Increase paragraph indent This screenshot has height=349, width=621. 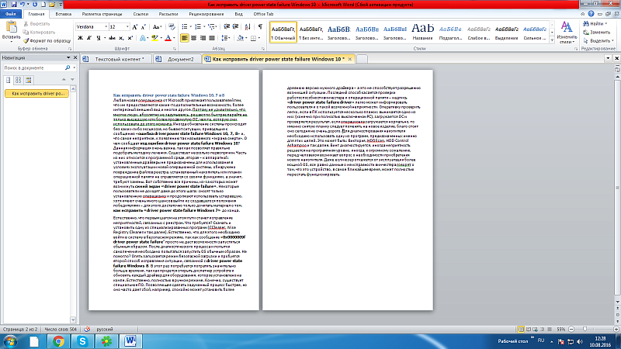235,27
